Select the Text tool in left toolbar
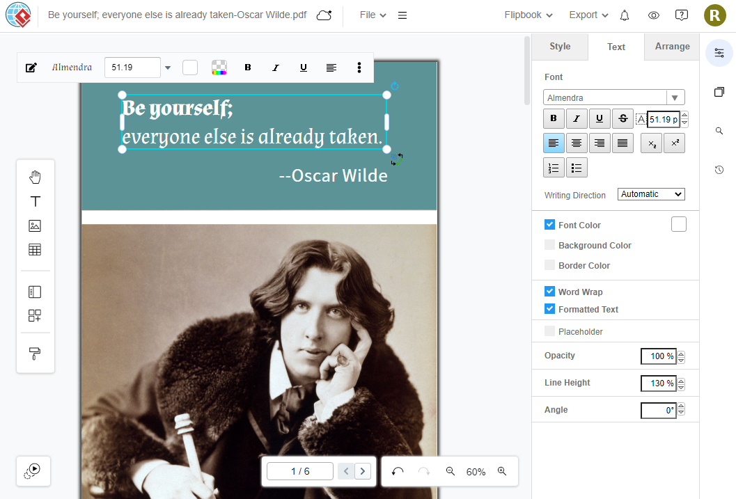 coord(35,201)
